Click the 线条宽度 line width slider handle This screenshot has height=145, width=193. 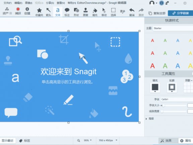click(162, 111)
